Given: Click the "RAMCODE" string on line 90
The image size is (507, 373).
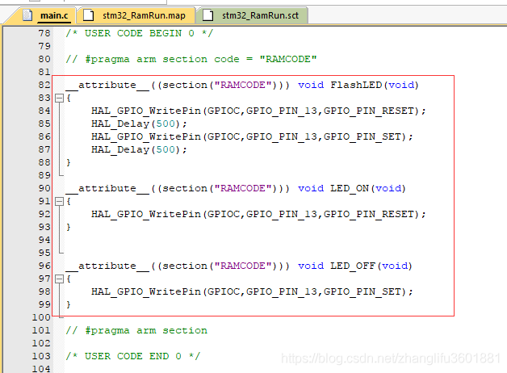Looking at the screenshot, I should [243, 188].
